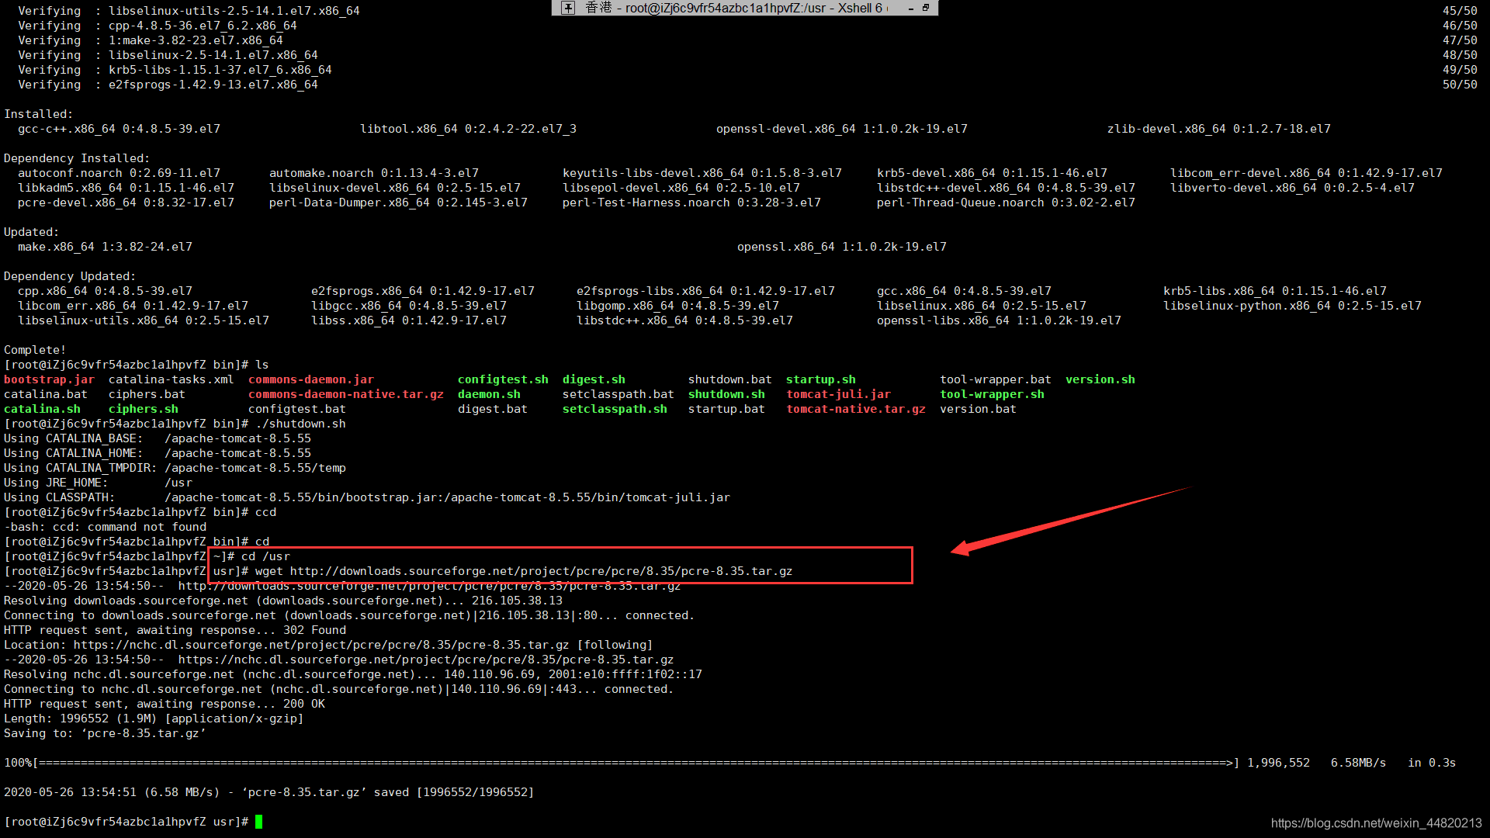Click the perl-Thread-Queue.noarch dependency entry

tap(1006, 203)
